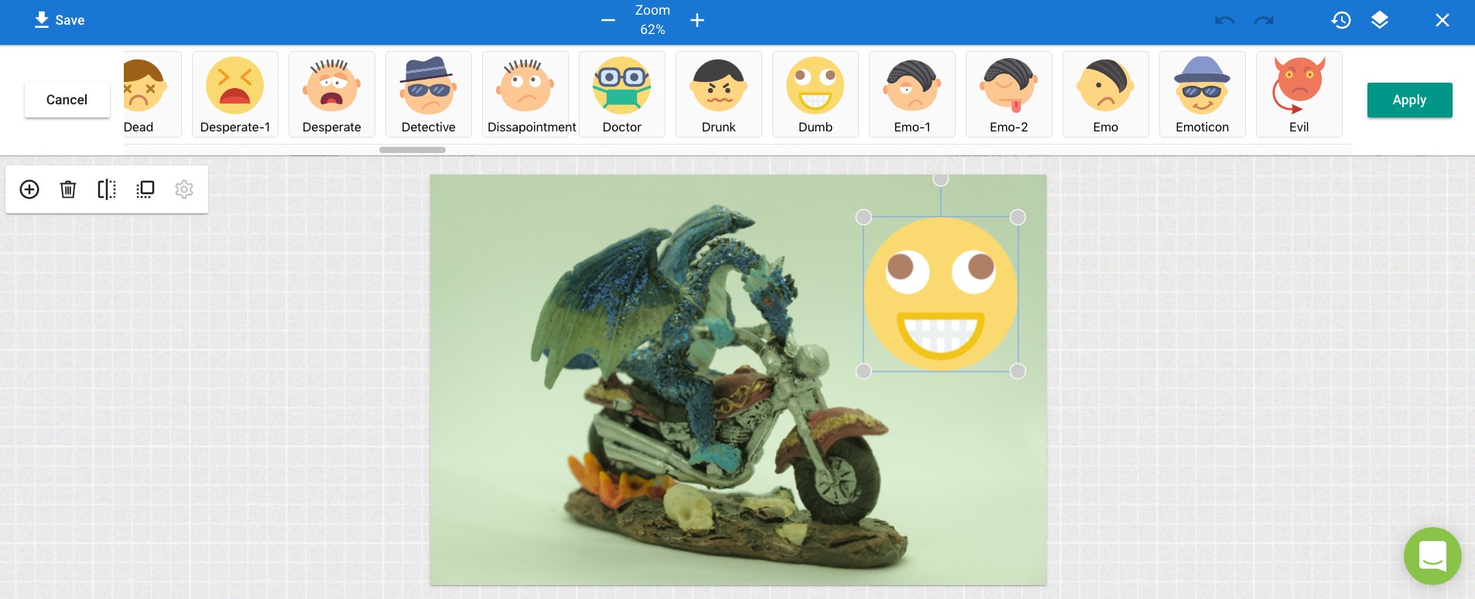Viewport: 1475px width, 599px height.
Task: Choose the Desperate-1 emoji sticker
Action: pyautogui.click(x=235, y=94)
